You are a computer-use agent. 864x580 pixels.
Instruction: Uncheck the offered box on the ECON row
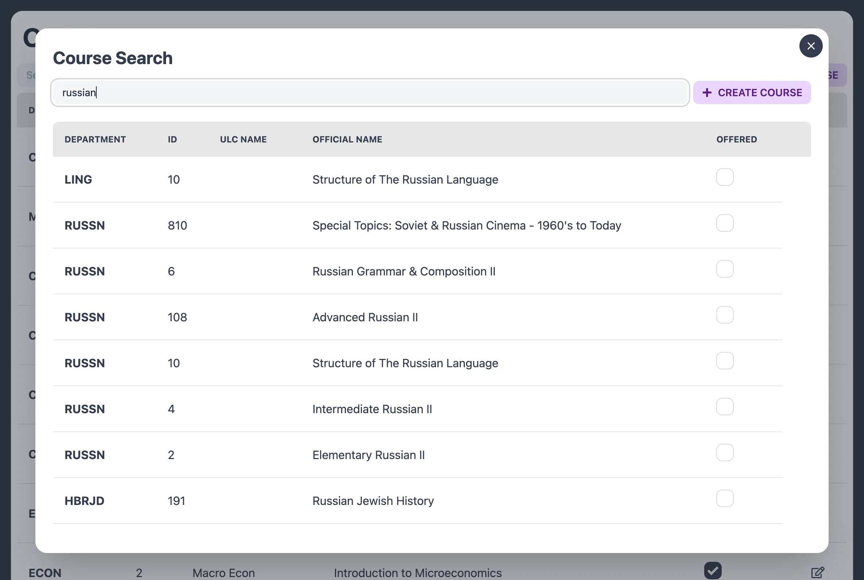pyautogui.click(x=714, y=570)
